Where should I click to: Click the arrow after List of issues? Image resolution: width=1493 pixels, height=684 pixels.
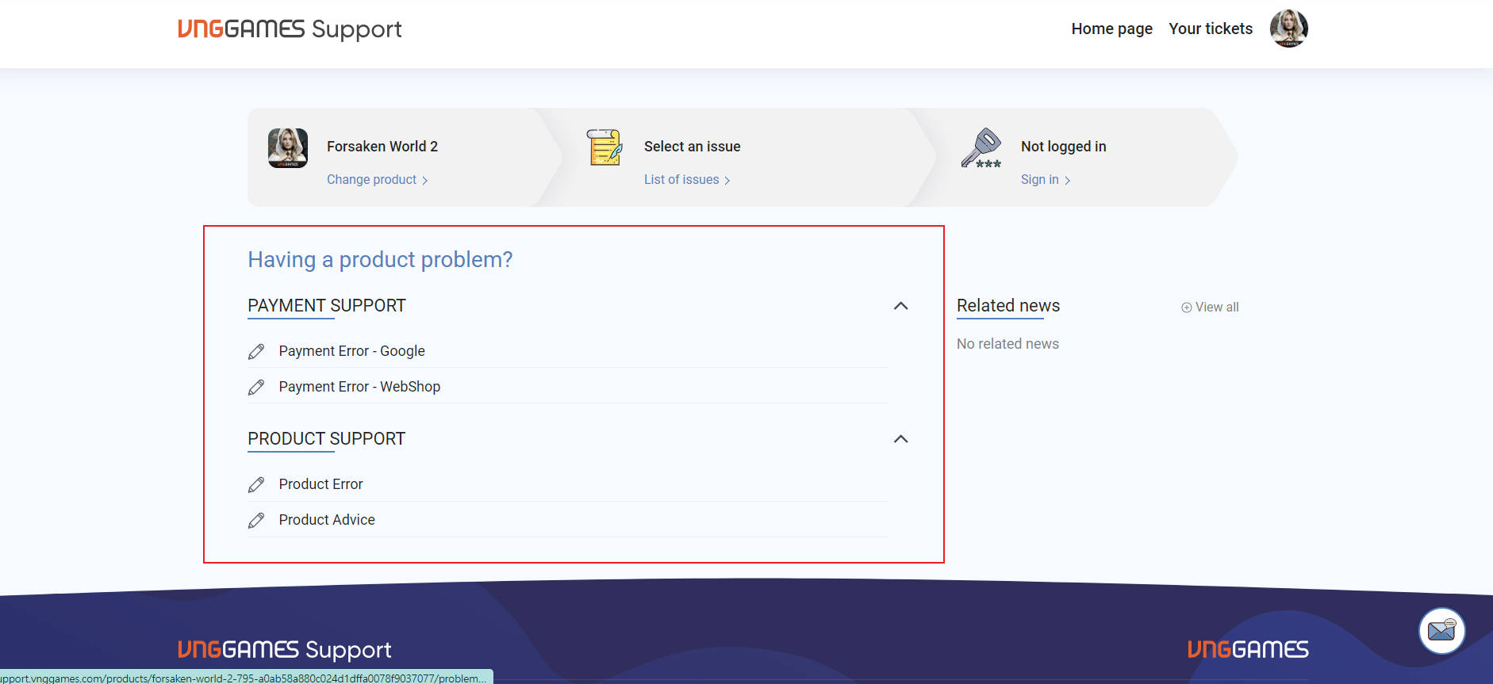[x=727, y=181]
